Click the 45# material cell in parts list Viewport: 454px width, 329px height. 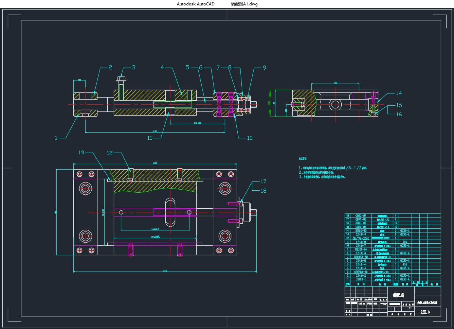(x=404, y=264)
